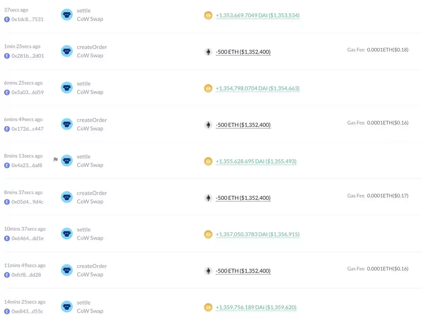Click the +1,353,669.7049 DAI amount link

pos(257,15)
